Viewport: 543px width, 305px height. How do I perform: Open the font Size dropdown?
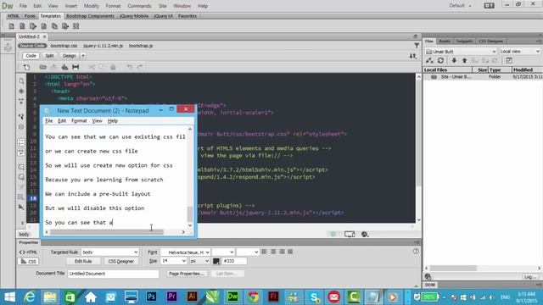(173, 261)
